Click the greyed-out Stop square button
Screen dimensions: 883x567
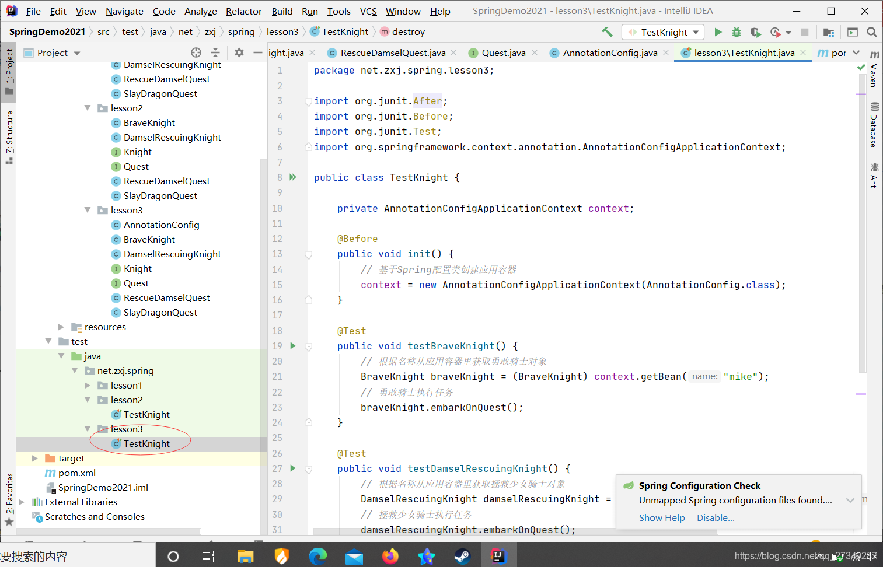pyautogui.click(x=805, y=32)
